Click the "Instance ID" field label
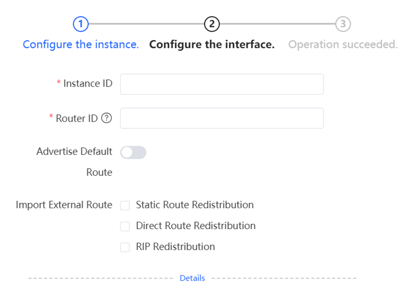This screenshot has height=295, width=415. click(x=88, y=84)
